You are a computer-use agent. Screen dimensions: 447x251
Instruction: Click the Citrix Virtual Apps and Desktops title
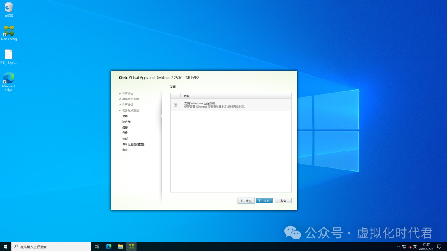159,77
